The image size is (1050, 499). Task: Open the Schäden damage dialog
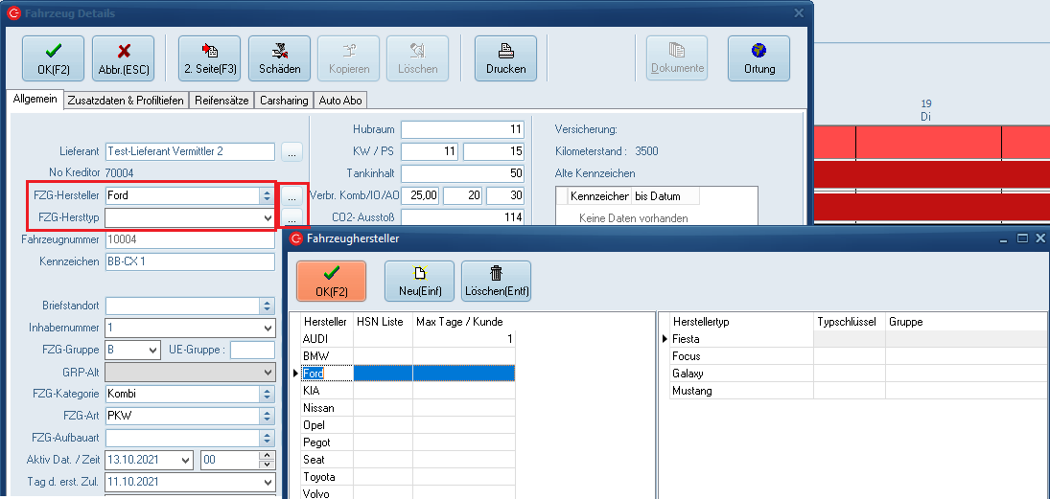(x=279, y=58)
